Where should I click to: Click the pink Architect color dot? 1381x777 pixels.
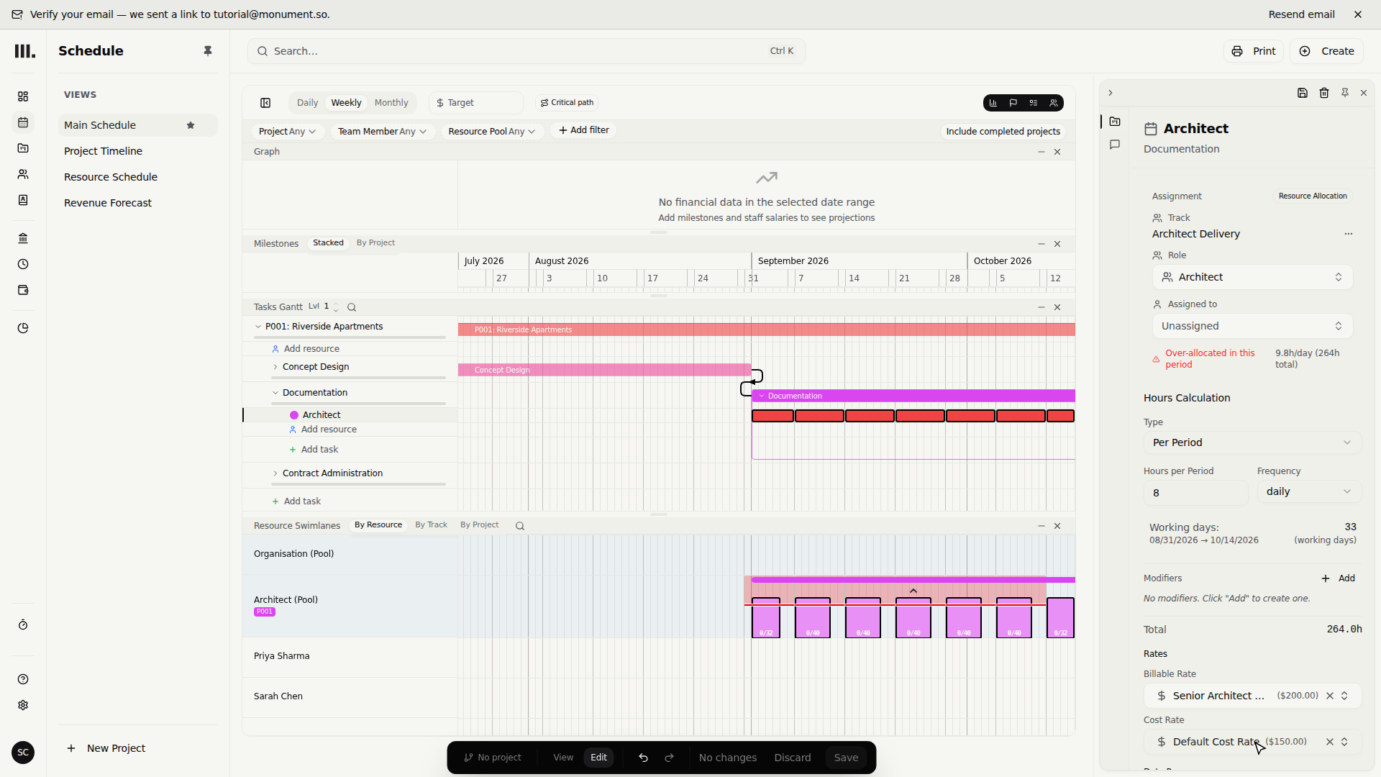[x=294, y=415]
